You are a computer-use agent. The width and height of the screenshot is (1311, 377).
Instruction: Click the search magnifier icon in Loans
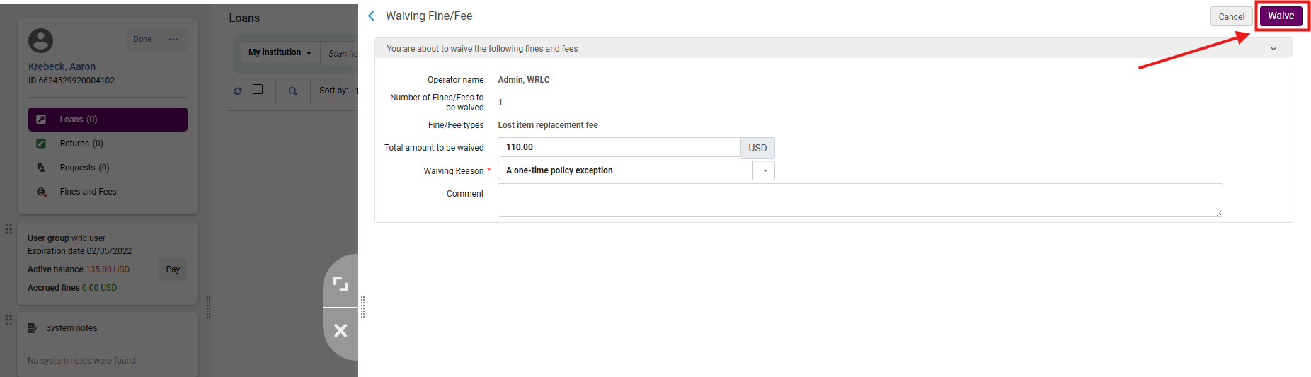[x=293, y=91]
